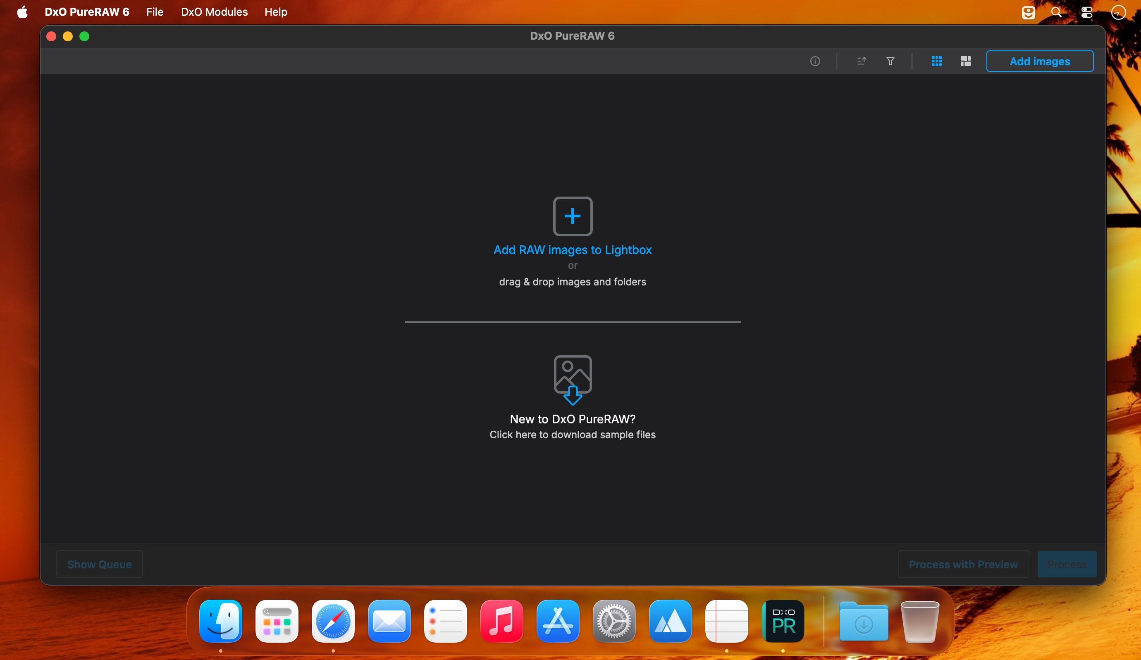
Task: Click the sample files download icon
Action: coord(573,380)
